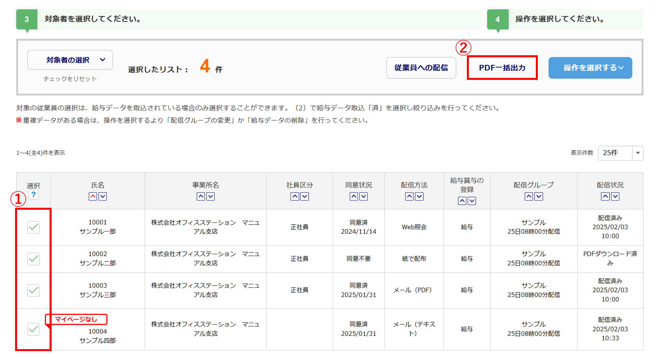Screen dimensions: 658x357
Task: Open the 表示件数 25件 combo box
Action: click(620, 153)
